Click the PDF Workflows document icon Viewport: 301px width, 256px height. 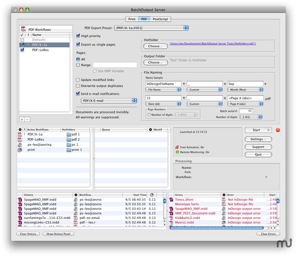[x=24, y=29]
